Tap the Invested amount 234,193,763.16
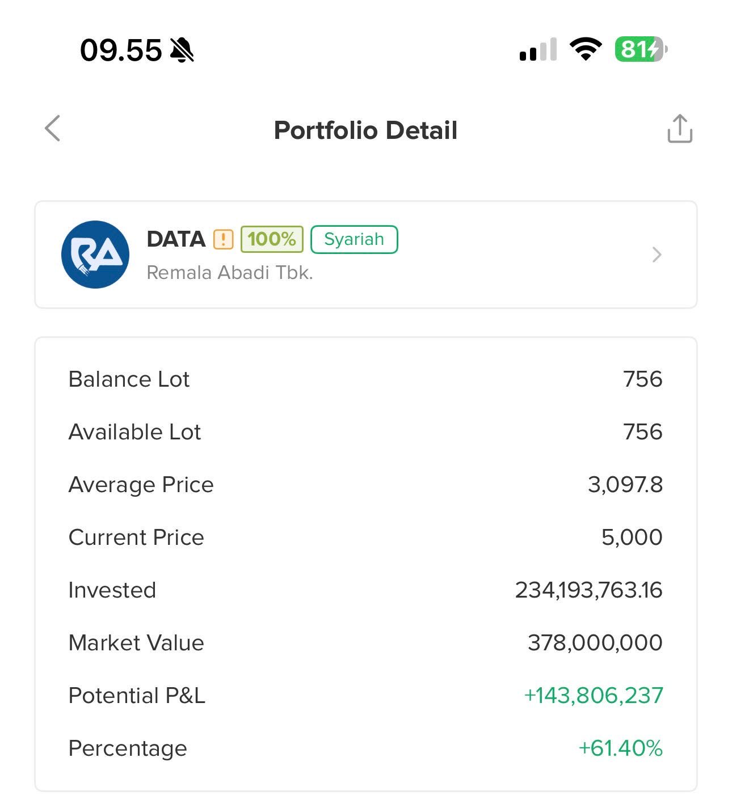 click(x=588, y=590)
